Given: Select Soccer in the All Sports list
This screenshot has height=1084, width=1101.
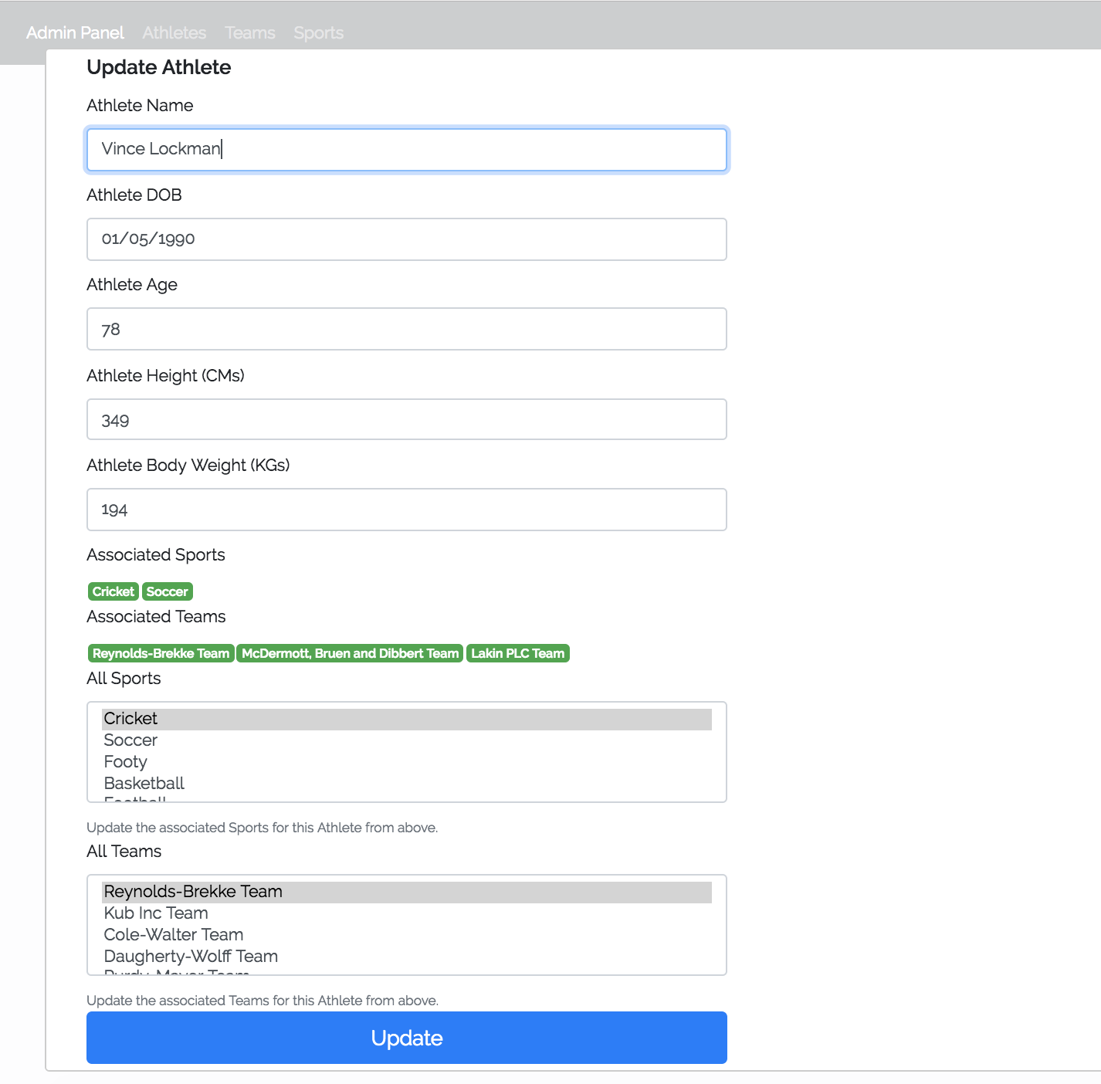Looking at the screenshot, I should [130, 740].
